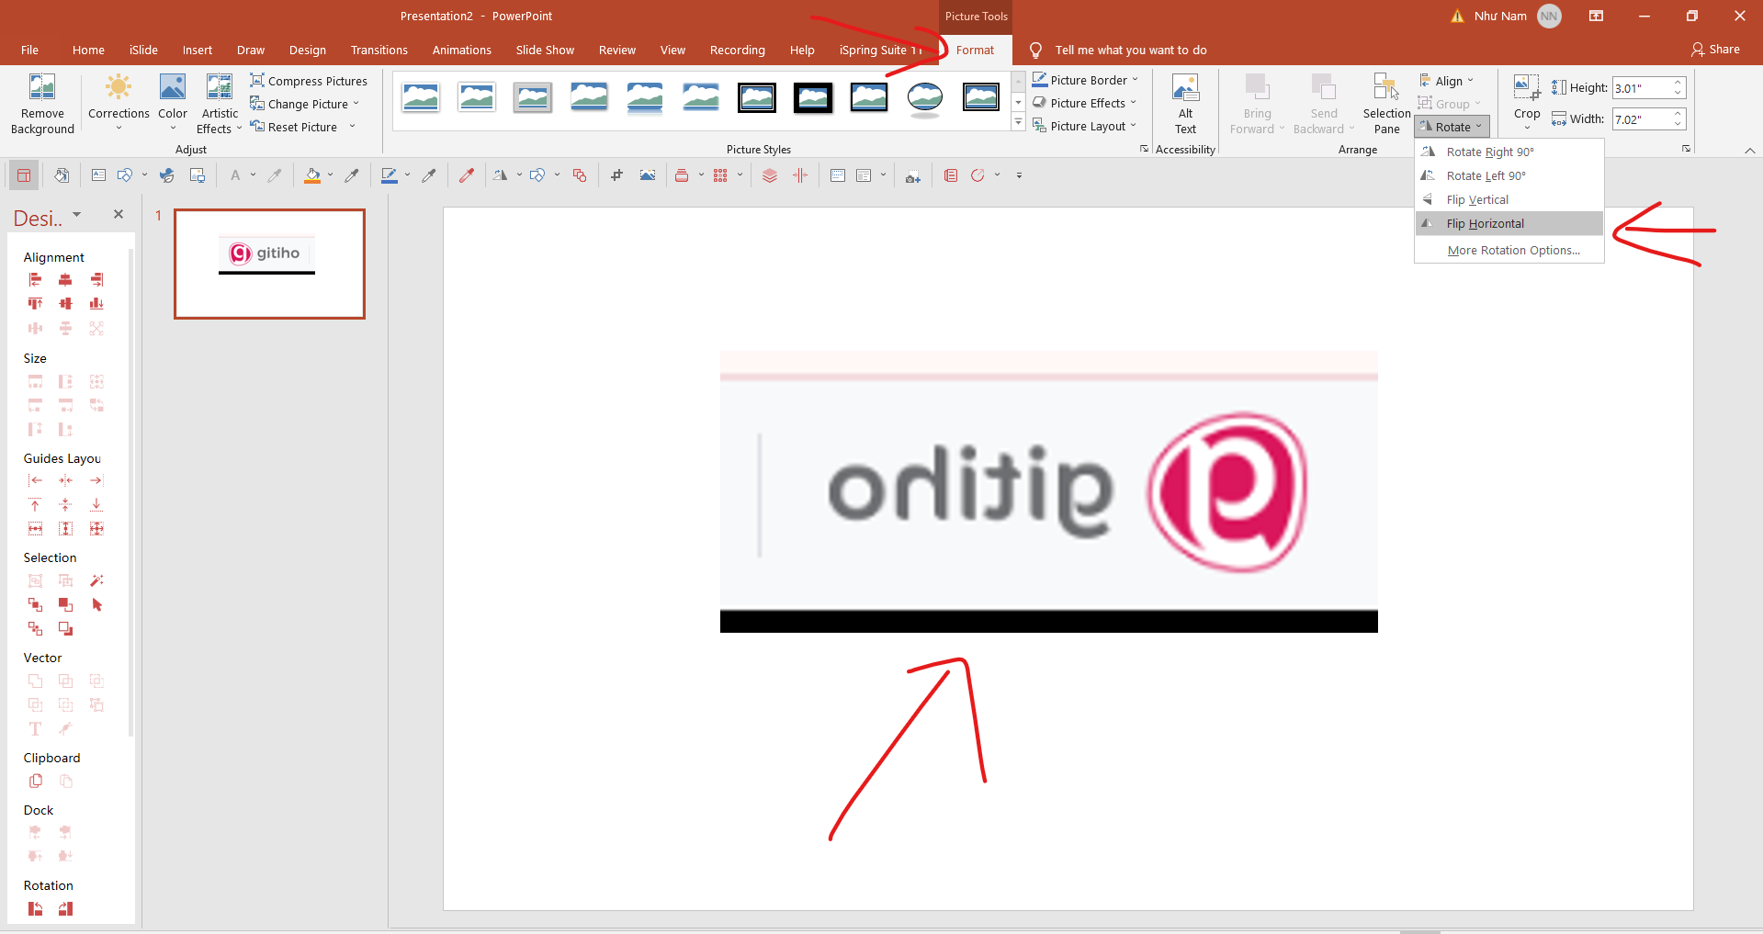Expand Picture Styles gallery more arrow
1763x934 pixels.
click(1018, 121)
